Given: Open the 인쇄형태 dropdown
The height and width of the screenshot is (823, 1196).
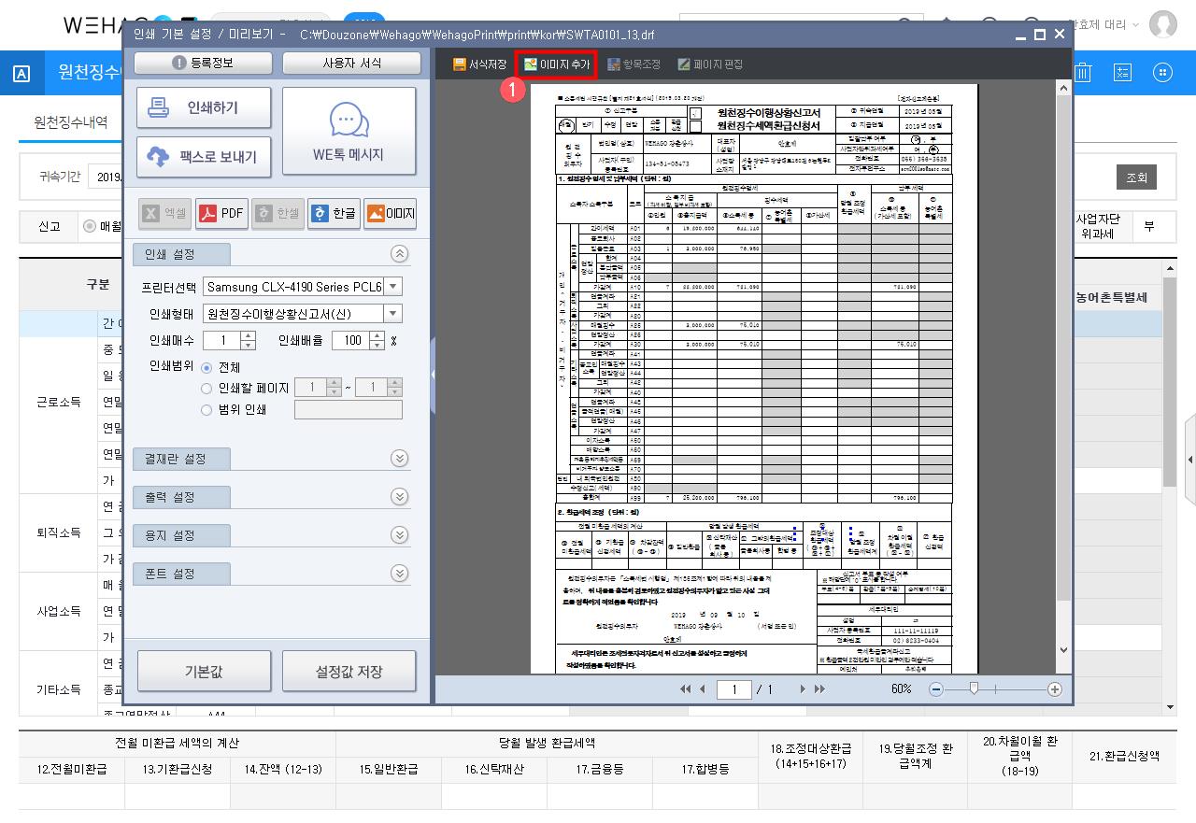Looking at the screenshot, I should tap(393, 314).
